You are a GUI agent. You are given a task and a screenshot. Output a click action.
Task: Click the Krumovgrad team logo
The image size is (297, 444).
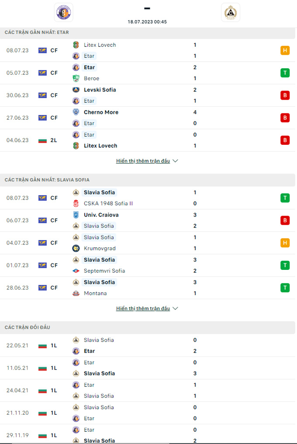[x=76, y=248]
